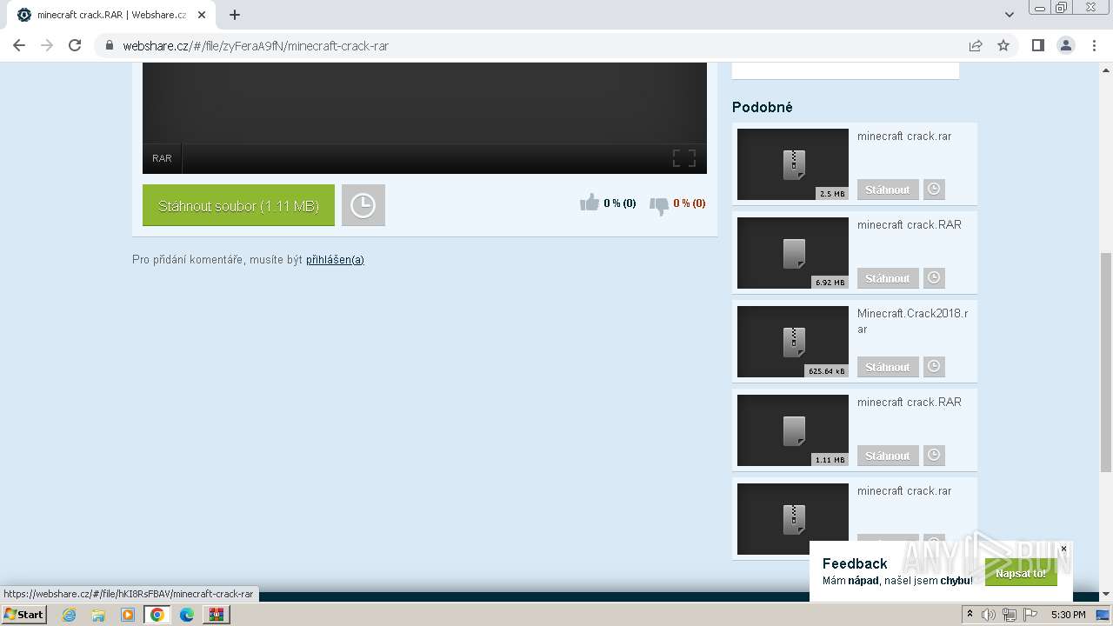The height and width of the screenshot is (626, 1113).
Task: Click clock icon for Minecraft.Crack2018.rar
Action: click(x=934, y=367)
